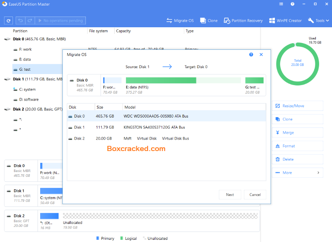Select D: software partition in tree
This screenshot has width=332, height=242.
tap(29, 99)
